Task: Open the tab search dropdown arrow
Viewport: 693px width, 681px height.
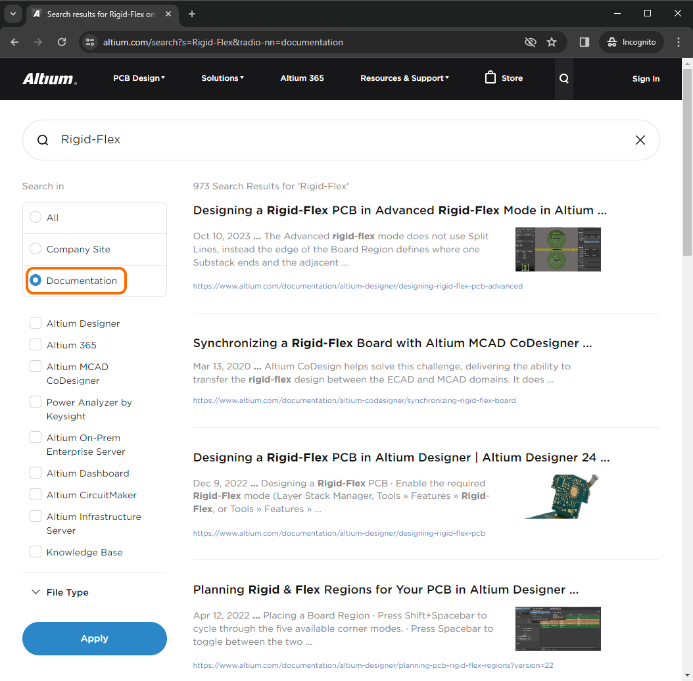Action: point(13,14)
